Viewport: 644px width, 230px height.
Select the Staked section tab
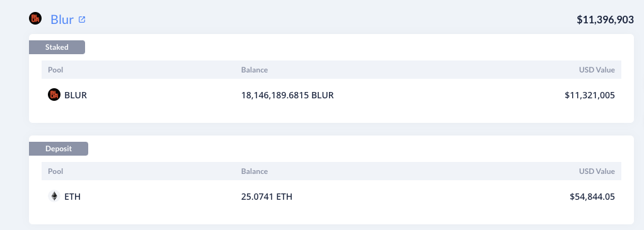(57, 47)
